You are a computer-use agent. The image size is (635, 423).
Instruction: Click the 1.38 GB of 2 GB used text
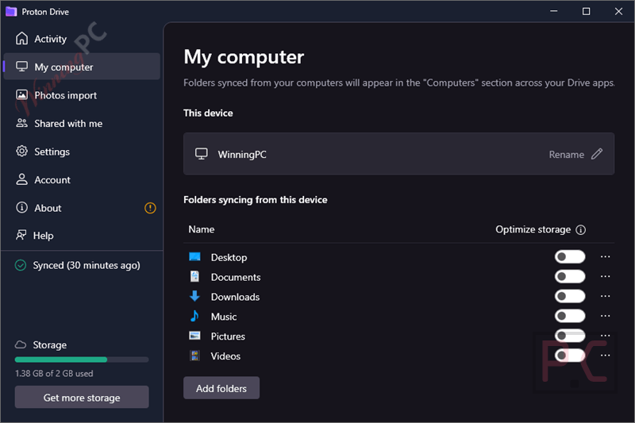click(54, 373)
